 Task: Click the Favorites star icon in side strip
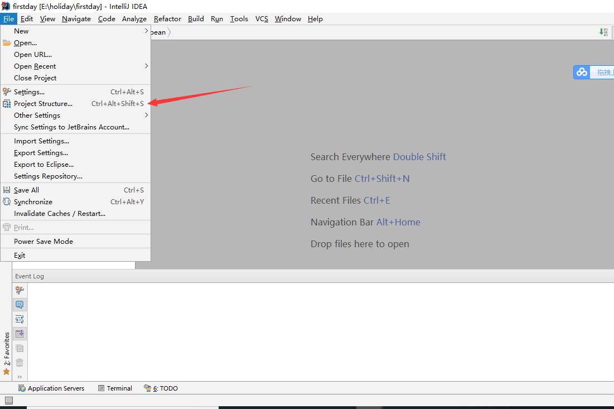(6, 372)
